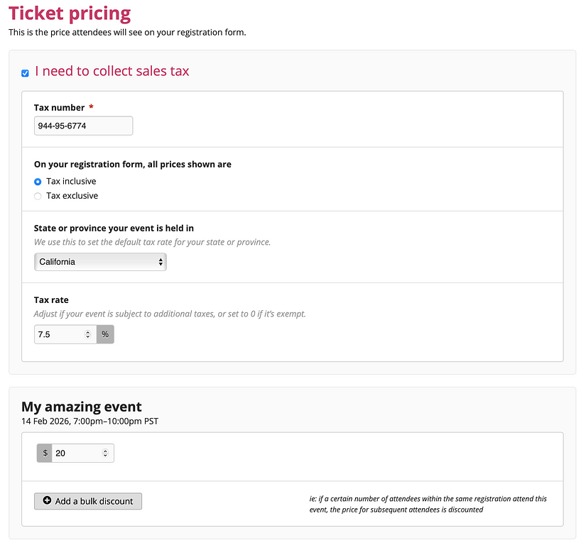Increment ticket price using the up arrow
Image resolution: width=586 pixels, height=545 pixels.
click(x=106, y=450)
